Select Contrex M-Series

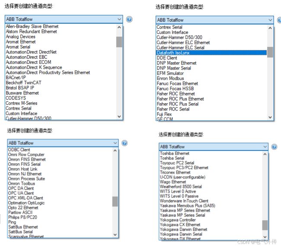[22, 103]
